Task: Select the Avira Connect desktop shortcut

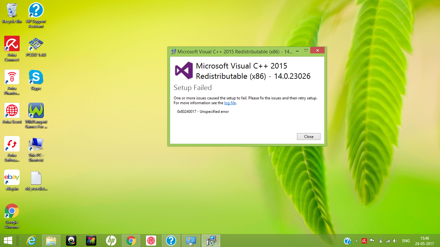Action: click(12, 49)
